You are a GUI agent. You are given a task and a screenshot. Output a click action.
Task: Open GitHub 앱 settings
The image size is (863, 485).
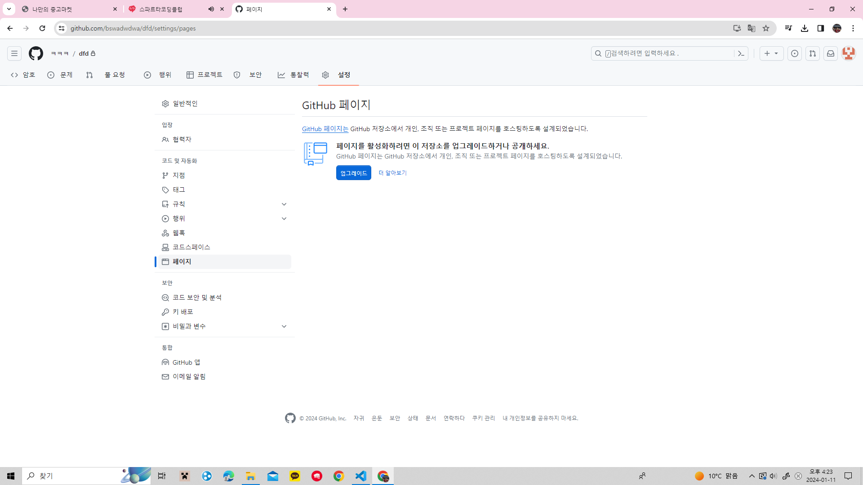pos(225,362)
